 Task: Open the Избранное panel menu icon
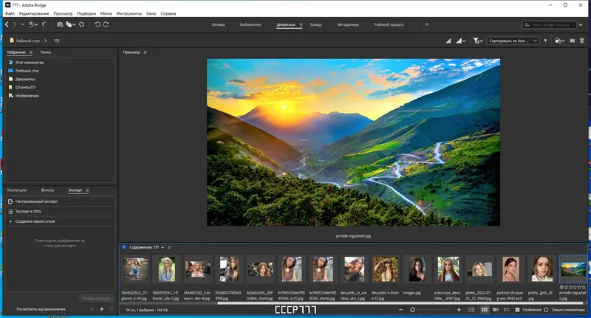point(31,52)
